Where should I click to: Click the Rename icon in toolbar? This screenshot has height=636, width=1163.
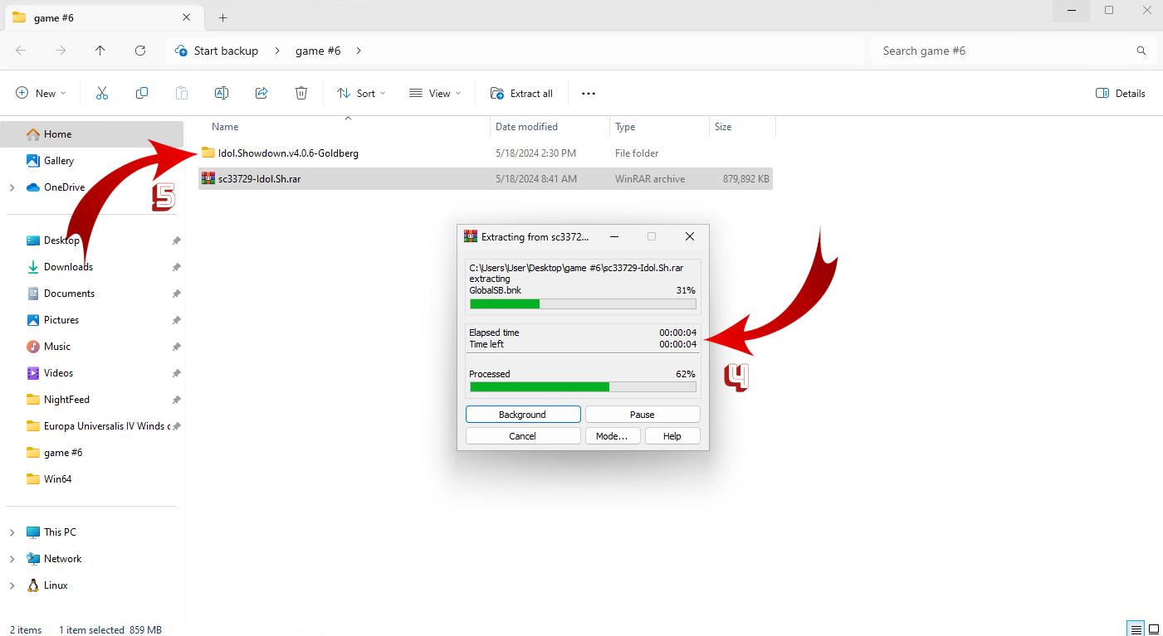click(x=222, y=94)
